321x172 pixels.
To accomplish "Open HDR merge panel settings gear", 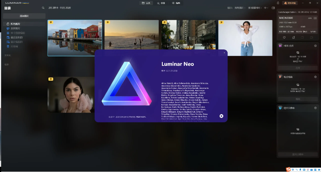I will point(315,46).
